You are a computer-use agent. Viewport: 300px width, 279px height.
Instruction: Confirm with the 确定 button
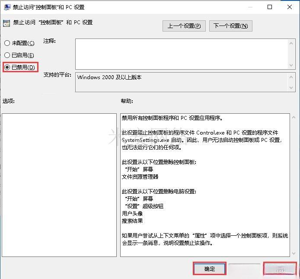[x=210, y=269]
